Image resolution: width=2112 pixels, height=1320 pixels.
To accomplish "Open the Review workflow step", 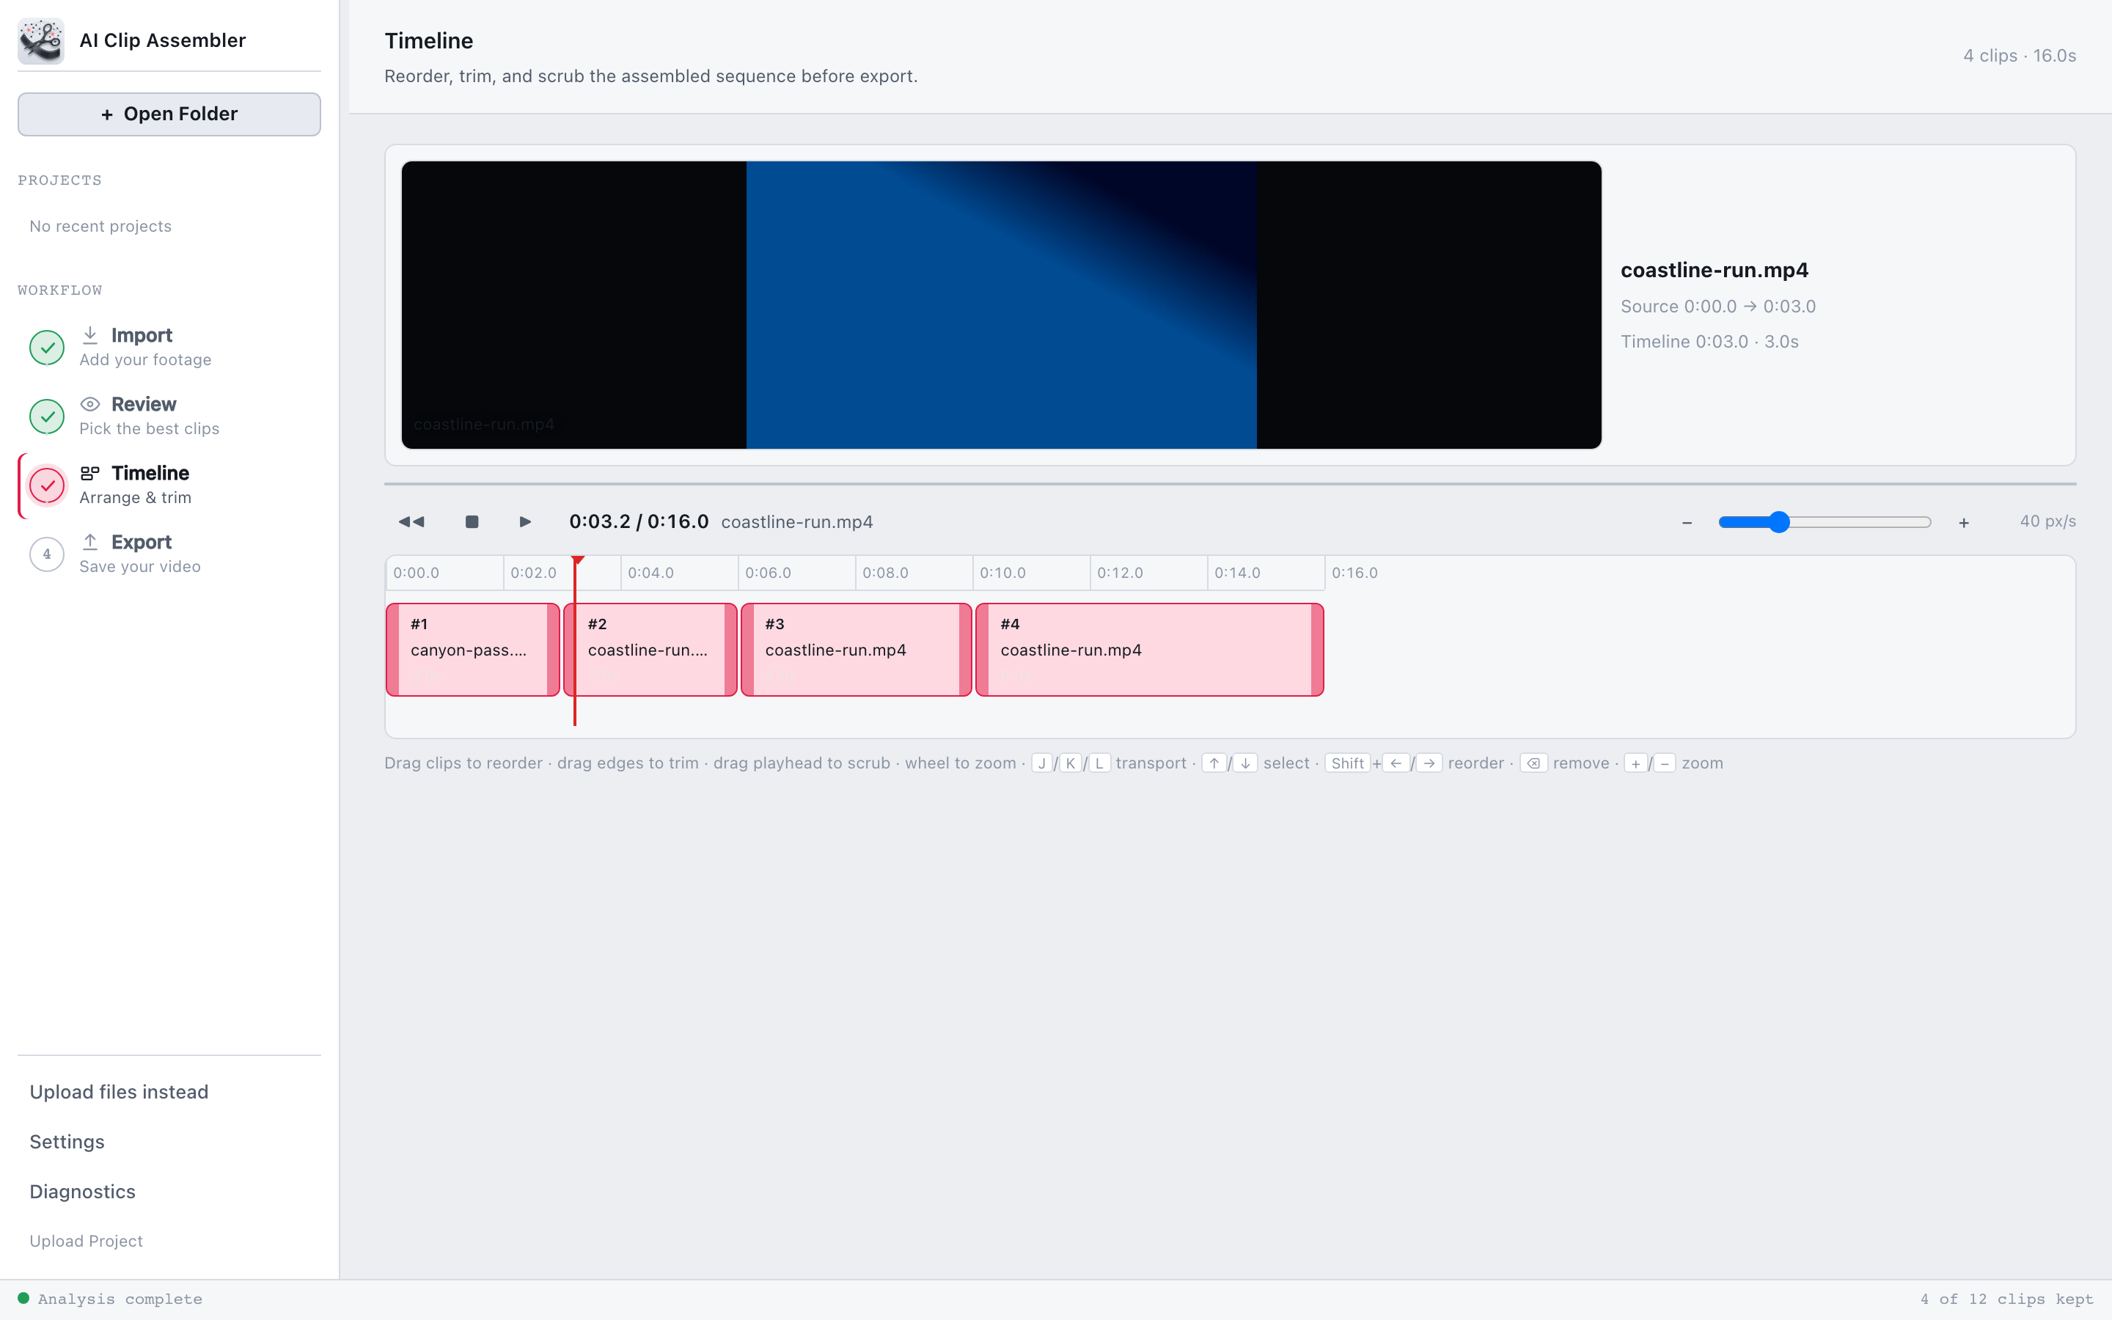I will [x=169, y=417].
